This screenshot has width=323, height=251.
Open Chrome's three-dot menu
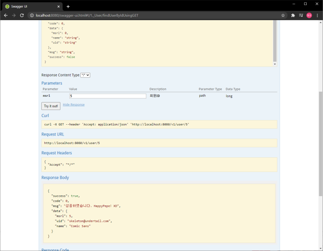pos(318,15)
